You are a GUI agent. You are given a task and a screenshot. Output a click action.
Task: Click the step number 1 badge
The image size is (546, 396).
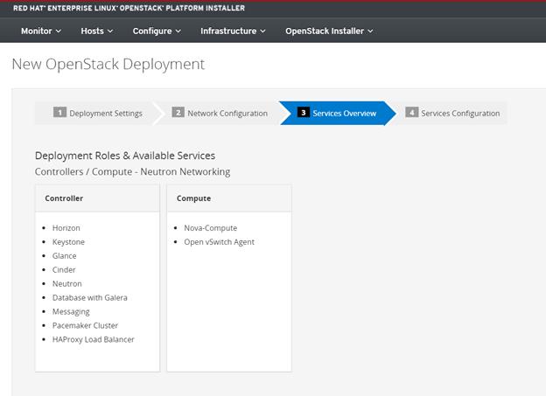click(59, 113)
